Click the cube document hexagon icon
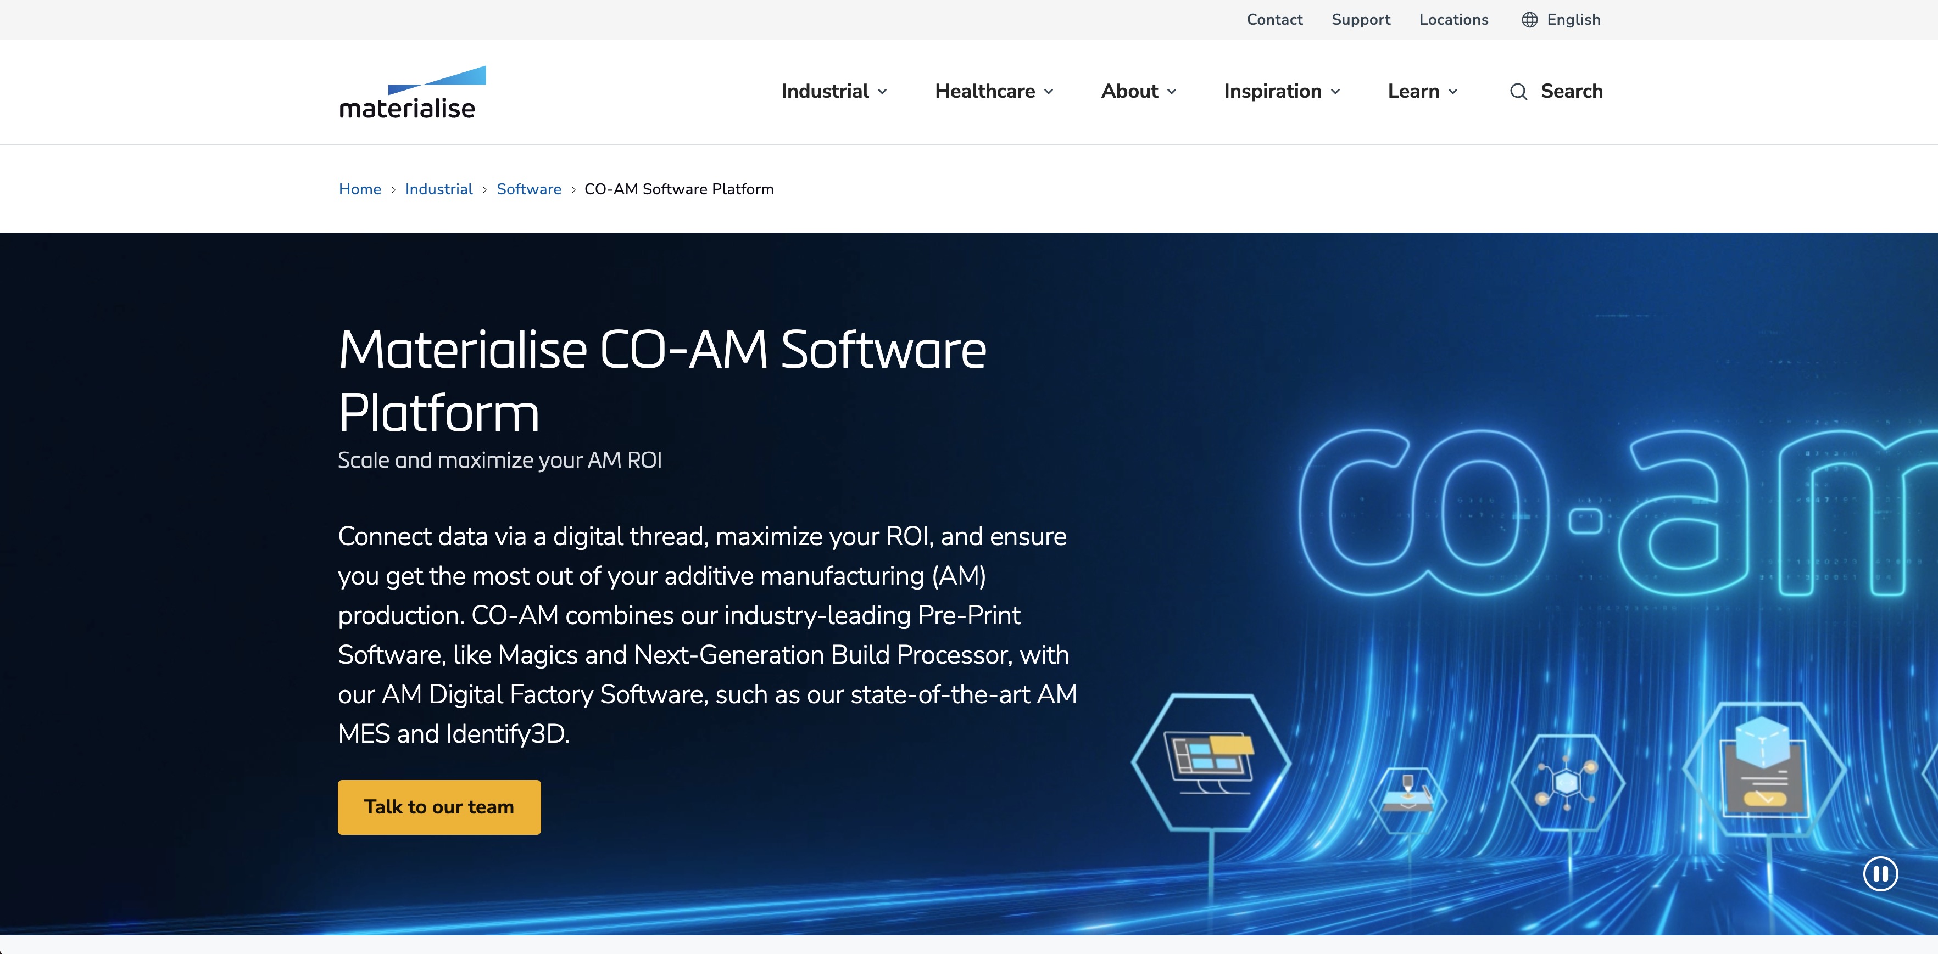 [1763, 769]
